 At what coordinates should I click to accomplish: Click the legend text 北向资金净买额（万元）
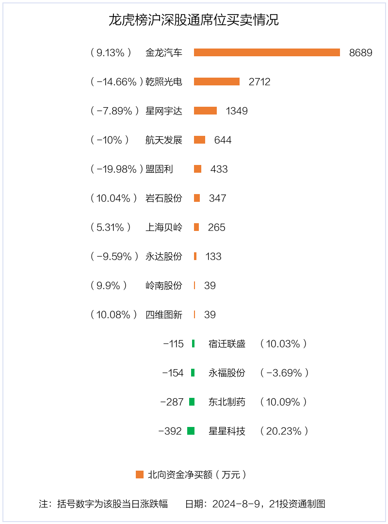pos(197,475)
